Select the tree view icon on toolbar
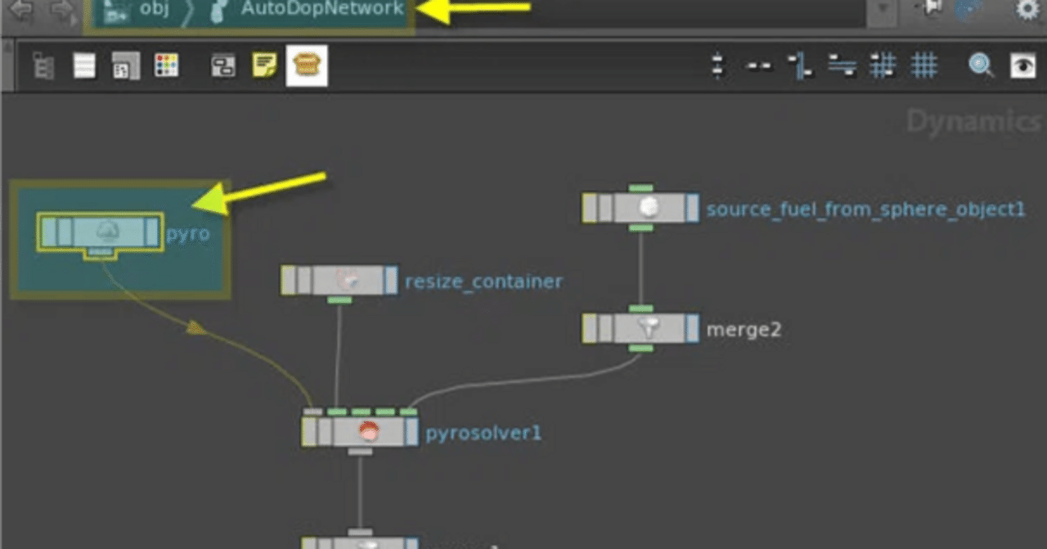The height and width of the screenshot is (549, 1047). pyautogui.click(x=43, y=65)
